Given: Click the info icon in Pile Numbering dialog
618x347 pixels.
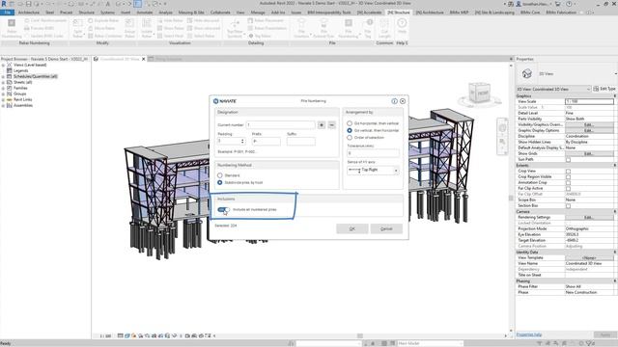Looking at the screenshot, I should tap(394, 101).
